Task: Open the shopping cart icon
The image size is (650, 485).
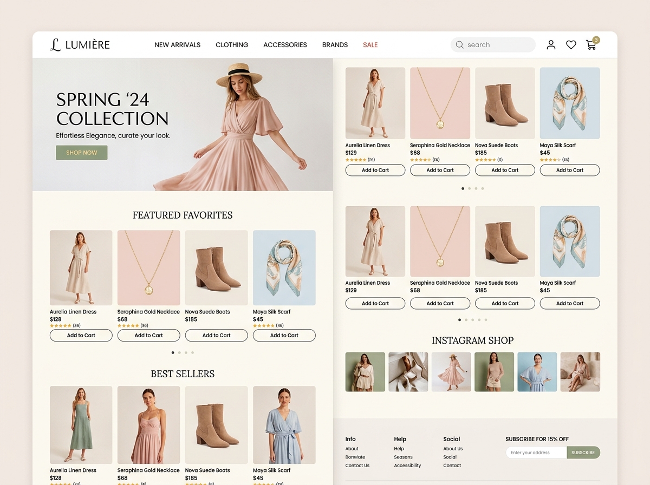Action: pyautogui.click(x=591, y=45)
